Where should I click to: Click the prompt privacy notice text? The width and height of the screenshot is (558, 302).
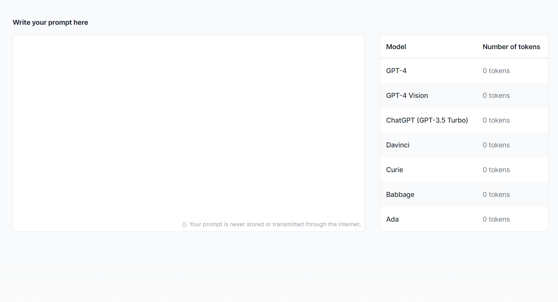click(x=275, y=224)
